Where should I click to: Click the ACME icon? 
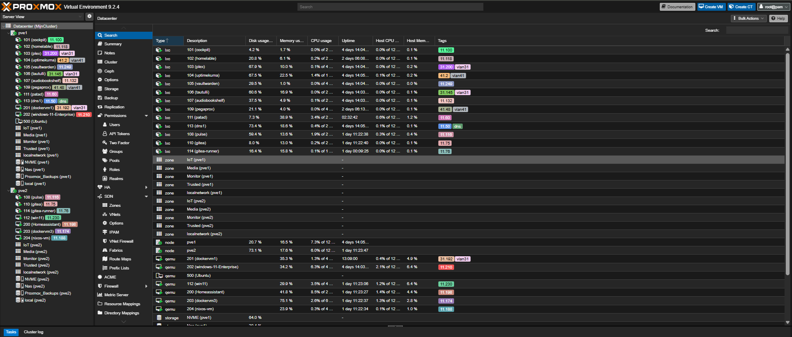pyautogui.click(x=100, y=277)
